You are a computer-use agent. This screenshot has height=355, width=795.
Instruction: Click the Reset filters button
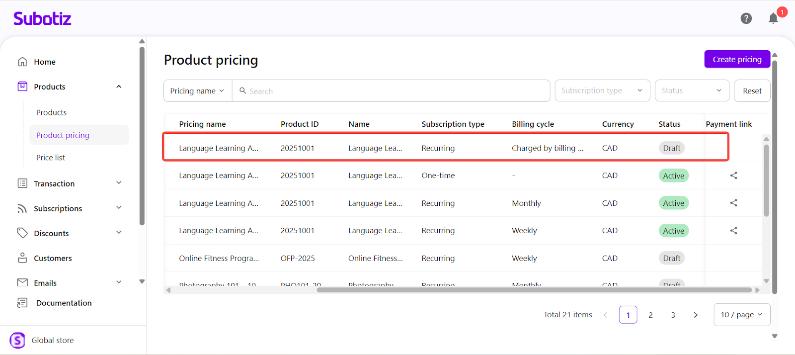click(752, 91)
